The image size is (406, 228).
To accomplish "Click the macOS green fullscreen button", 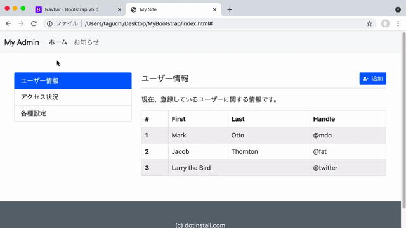I will pyautogui.click(x=23, y=8).
